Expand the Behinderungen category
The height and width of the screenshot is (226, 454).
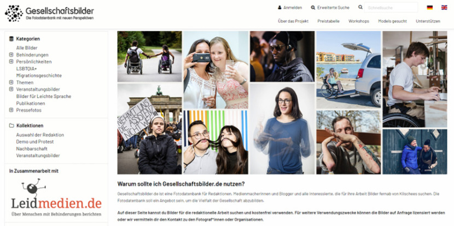(11, 55)
